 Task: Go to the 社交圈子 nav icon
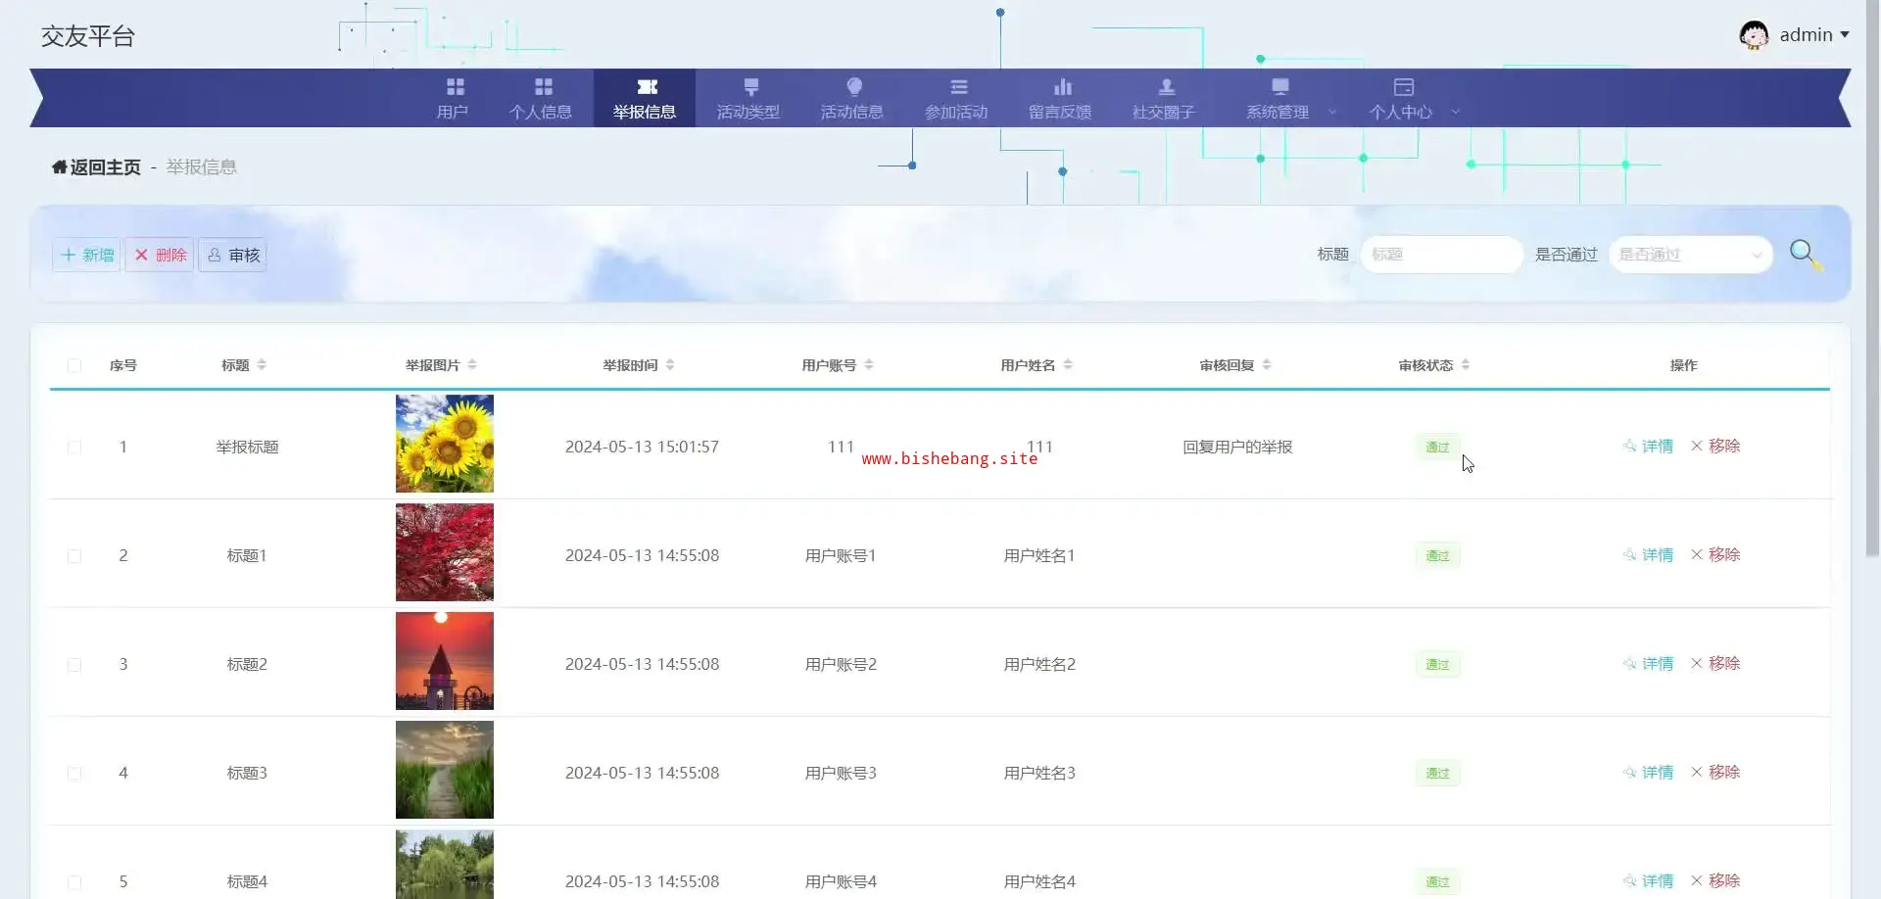tap(1166, 87)
